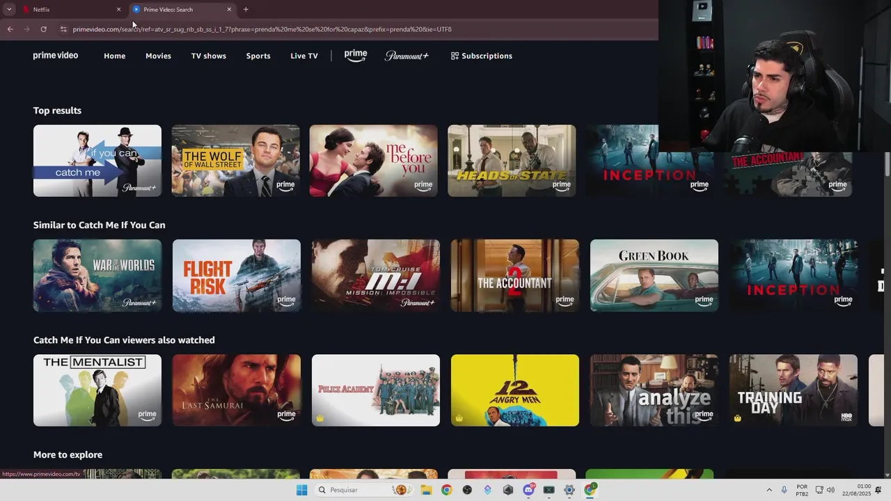This screenshot has width=891, height=501.
Task: Close the Netflix tab
Action: [118, 10]
